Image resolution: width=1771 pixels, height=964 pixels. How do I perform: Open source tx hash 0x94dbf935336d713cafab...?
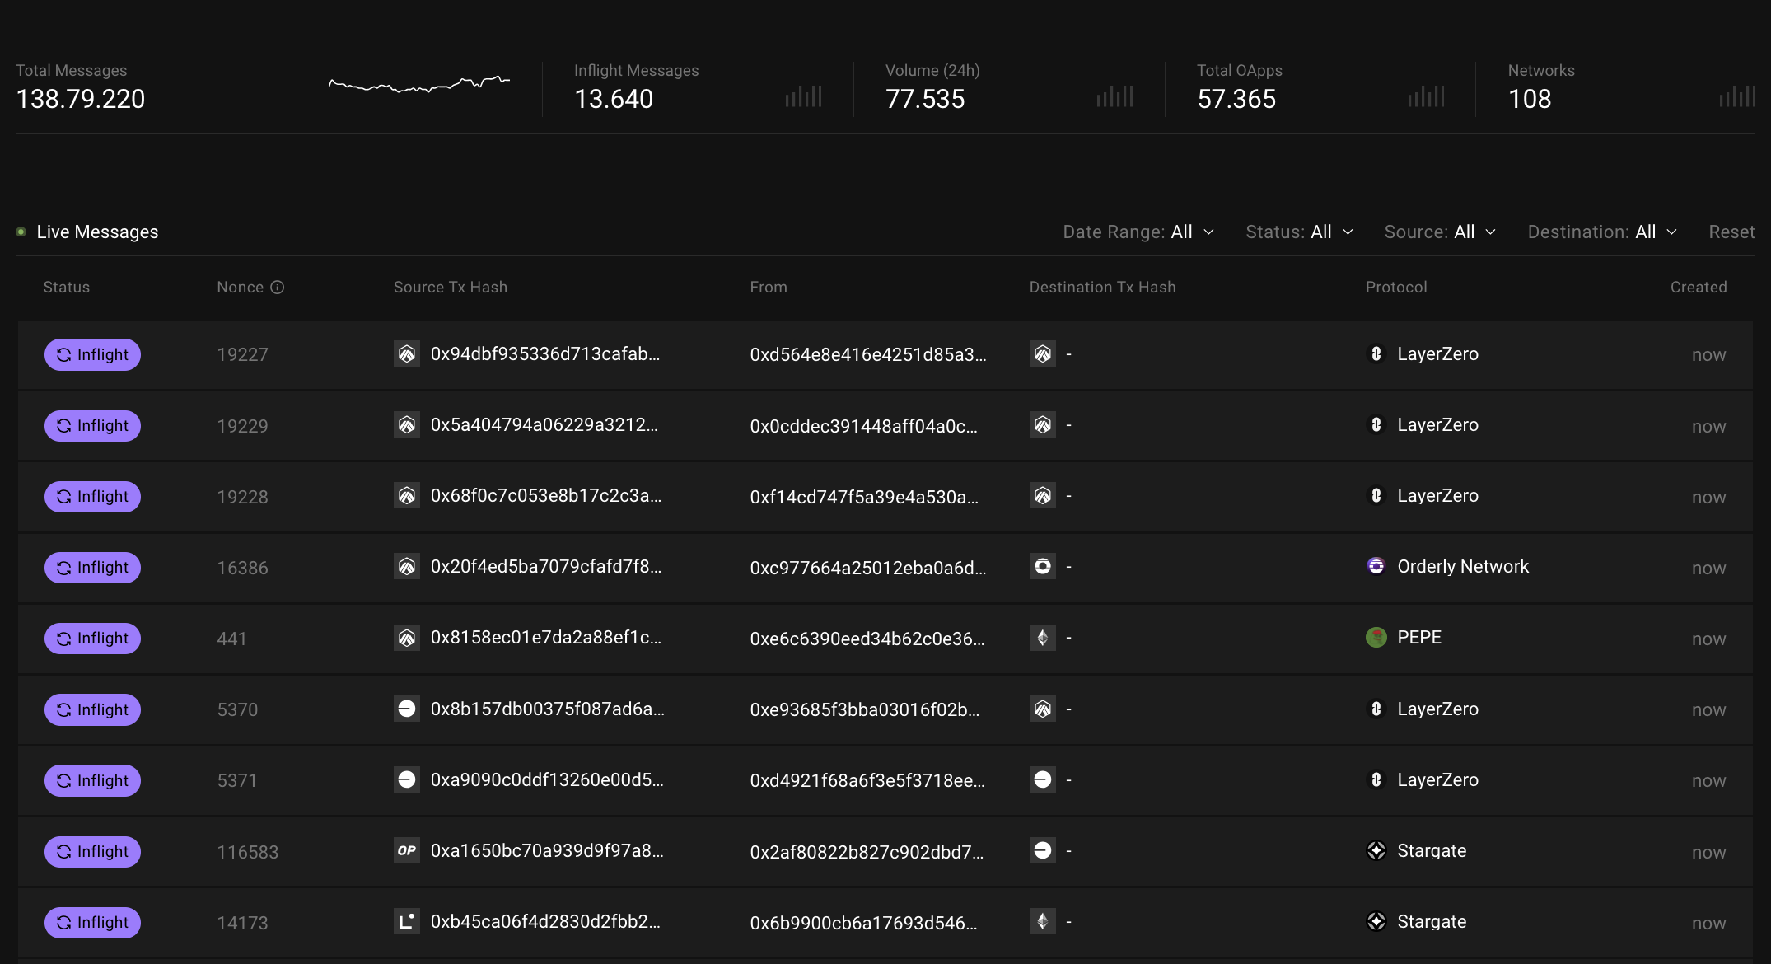(545, 354)
